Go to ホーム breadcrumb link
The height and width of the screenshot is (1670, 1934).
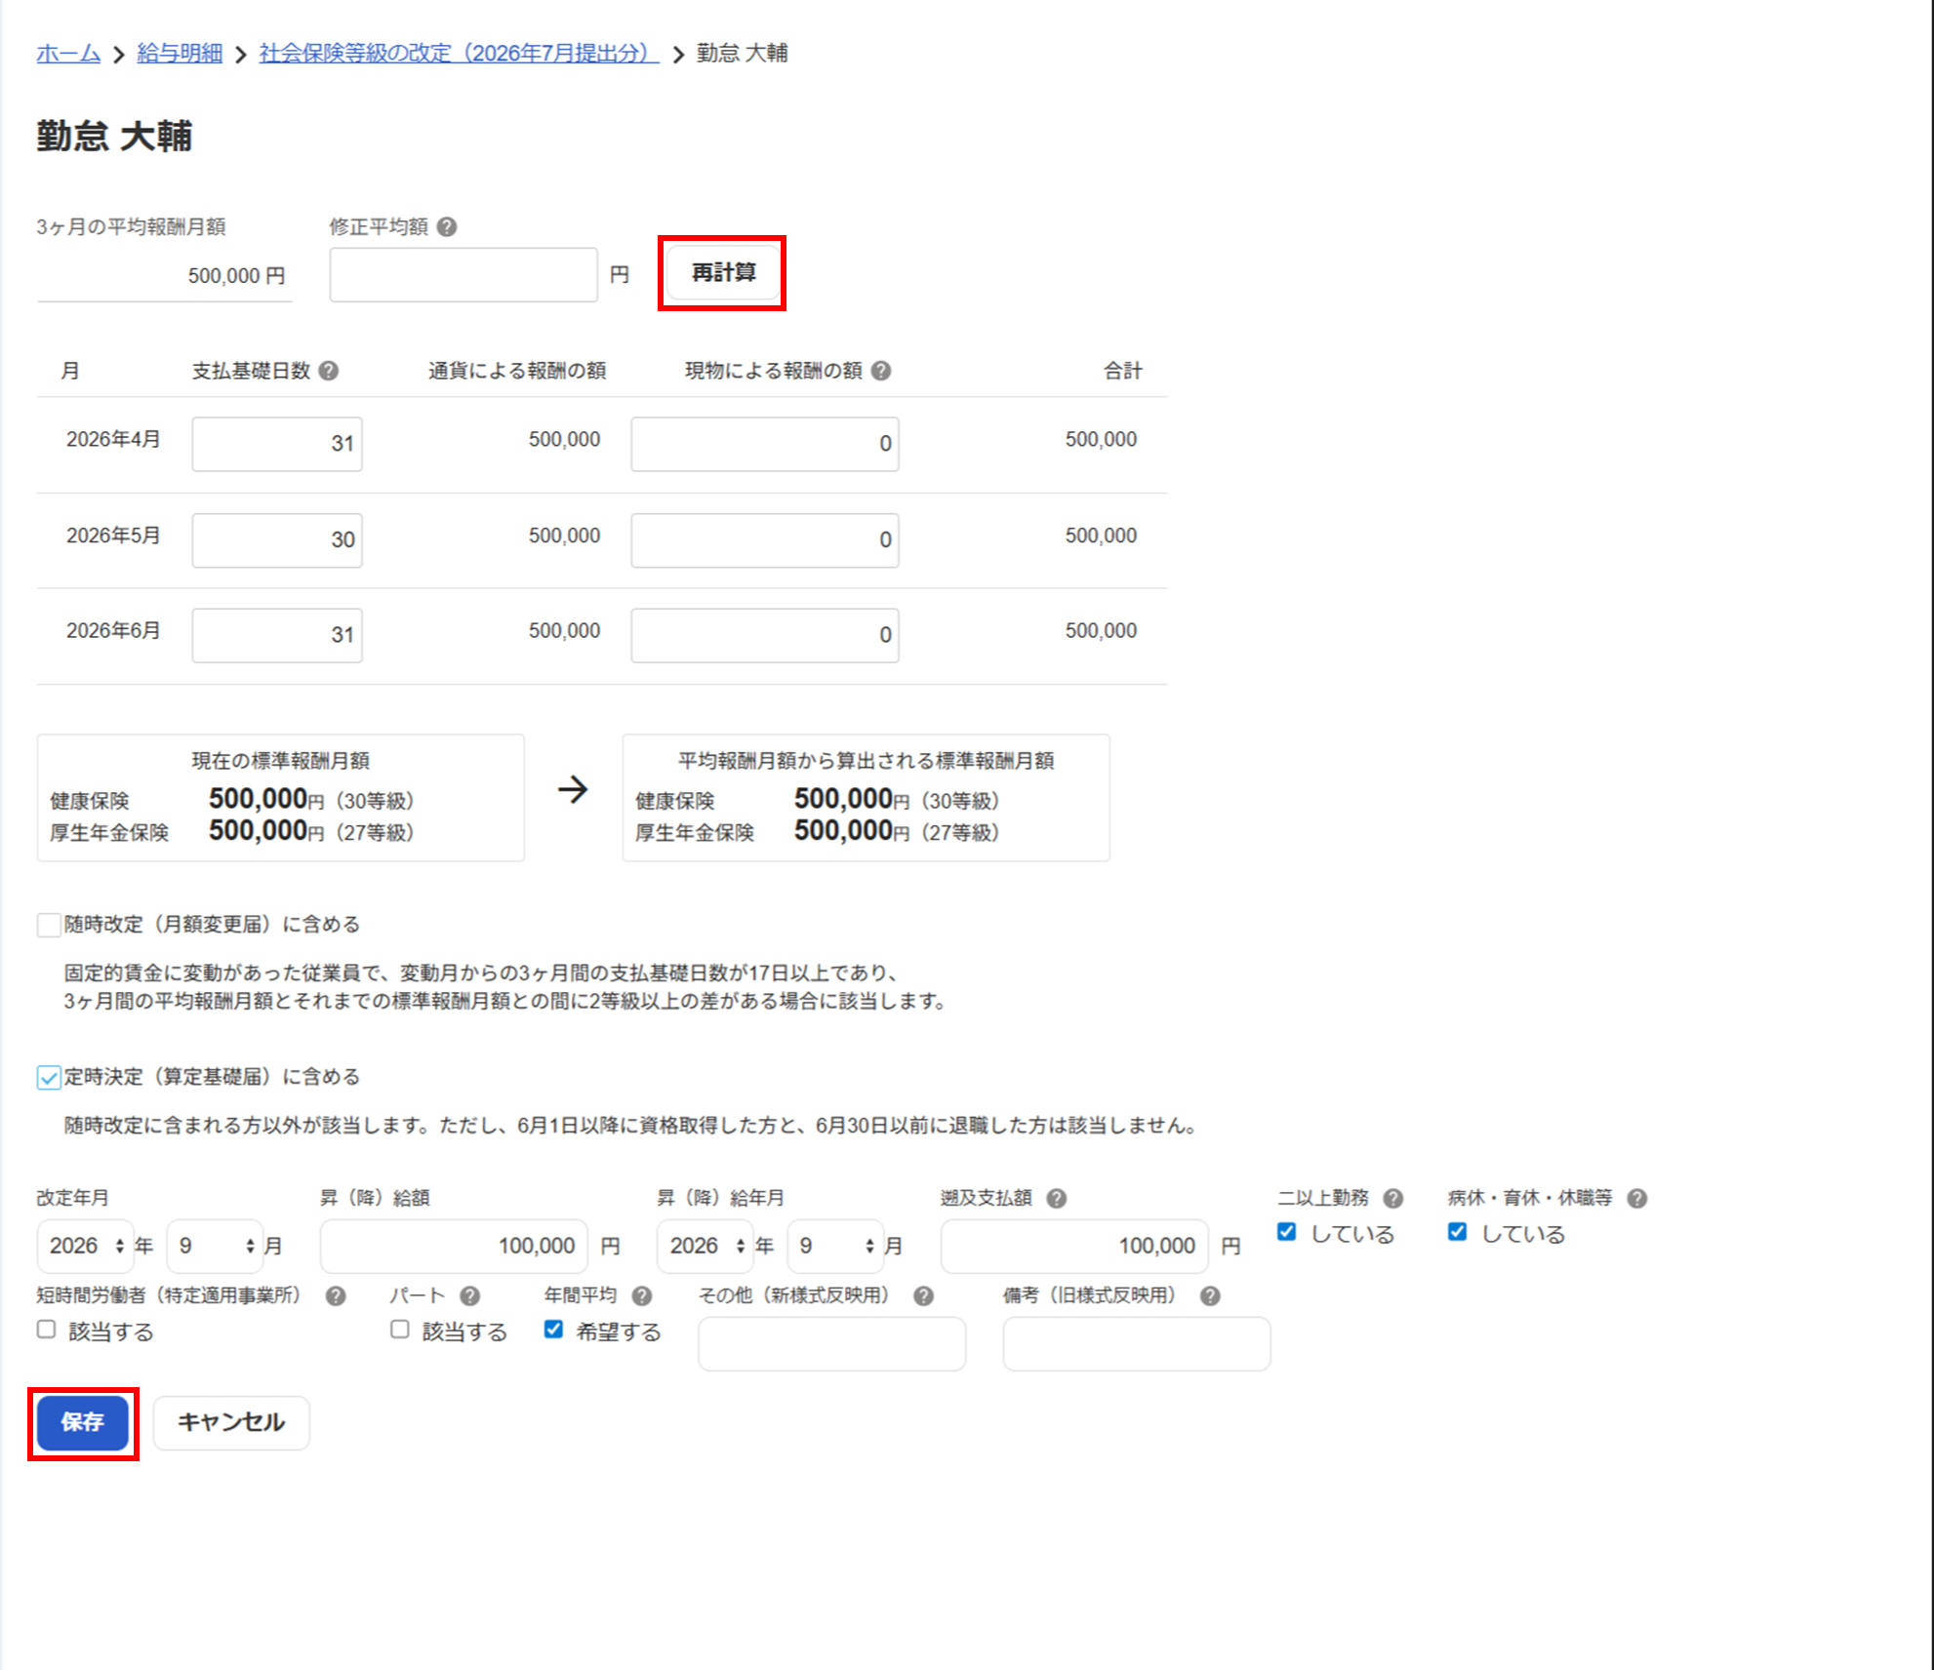pyautogui.click(x=68, y=54)
